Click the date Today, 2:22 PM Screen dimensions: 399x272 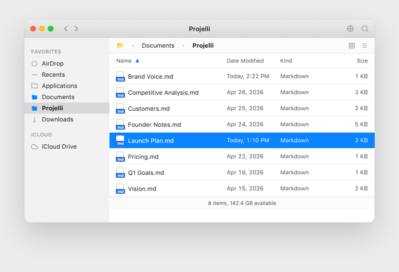248,76
